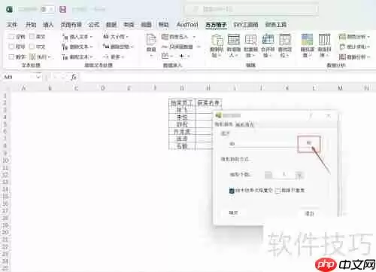This screenshot has width=376, height=272.
Task: Select the 获奖名单 header cell
Action: [x=208, y=102]
